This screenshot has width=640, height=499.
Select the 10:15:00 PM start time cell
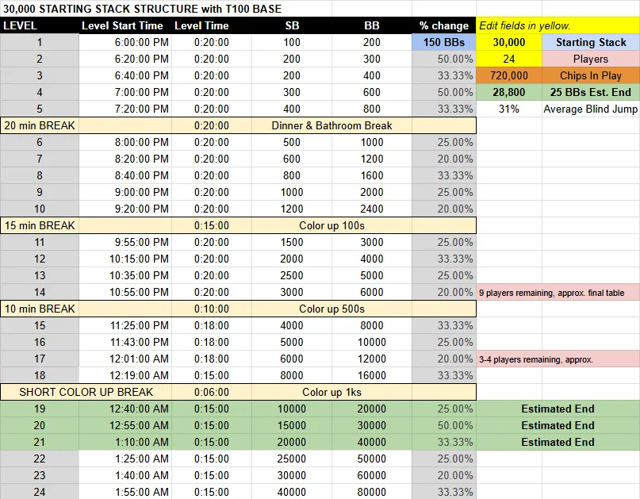click(125, 259)
